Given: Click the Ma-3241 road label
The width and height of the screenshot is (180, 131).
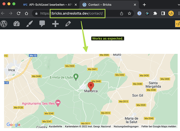Looking at the screenshot, I should pyautogui.click(x=47, y=122).
